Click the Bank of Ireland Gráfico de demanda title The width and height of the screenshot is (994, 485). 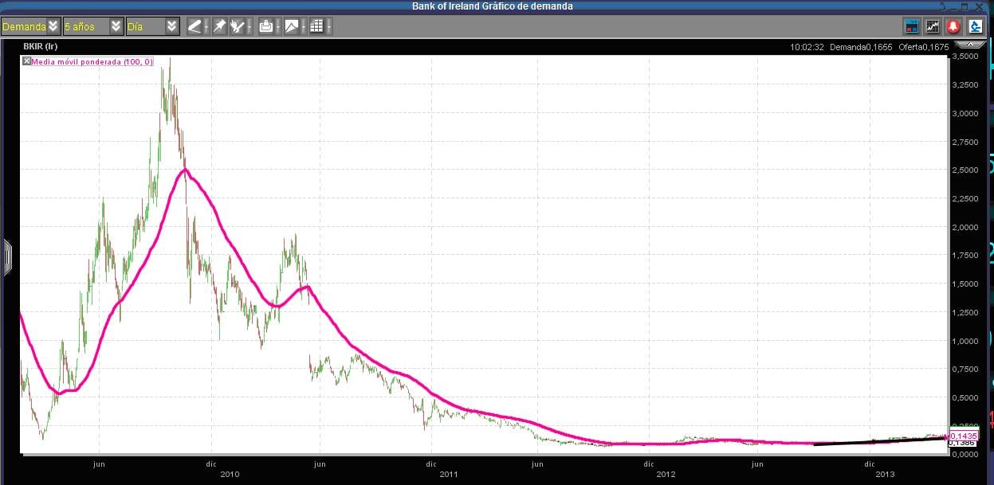(492, 6)
